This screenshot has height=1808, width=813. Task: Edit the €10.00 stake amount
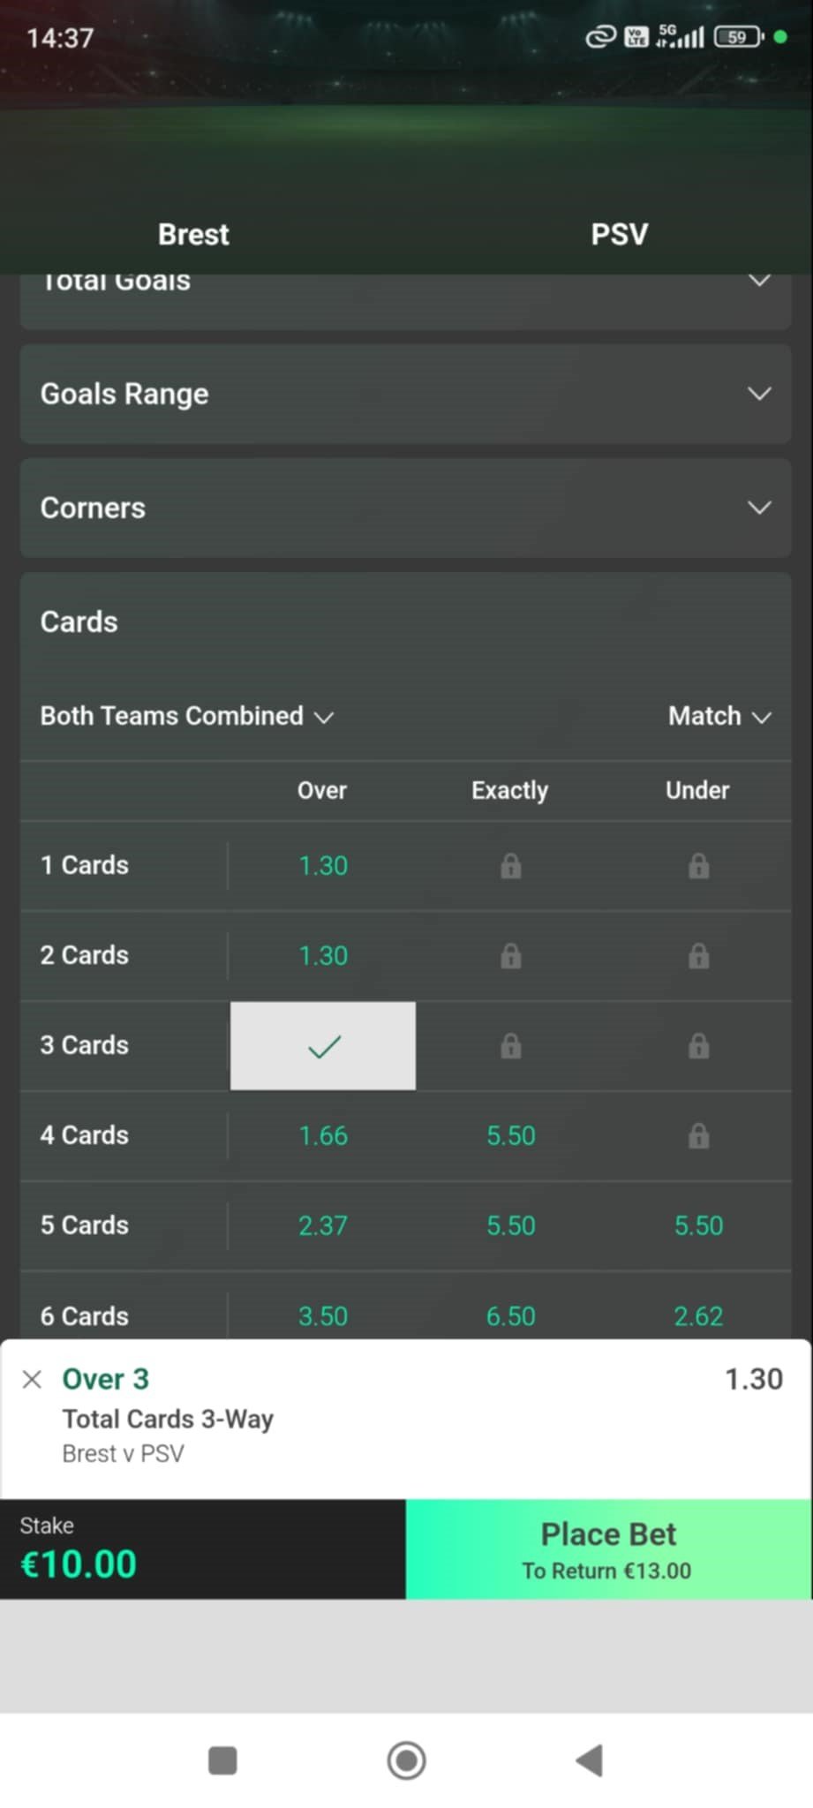point(79,1563)
